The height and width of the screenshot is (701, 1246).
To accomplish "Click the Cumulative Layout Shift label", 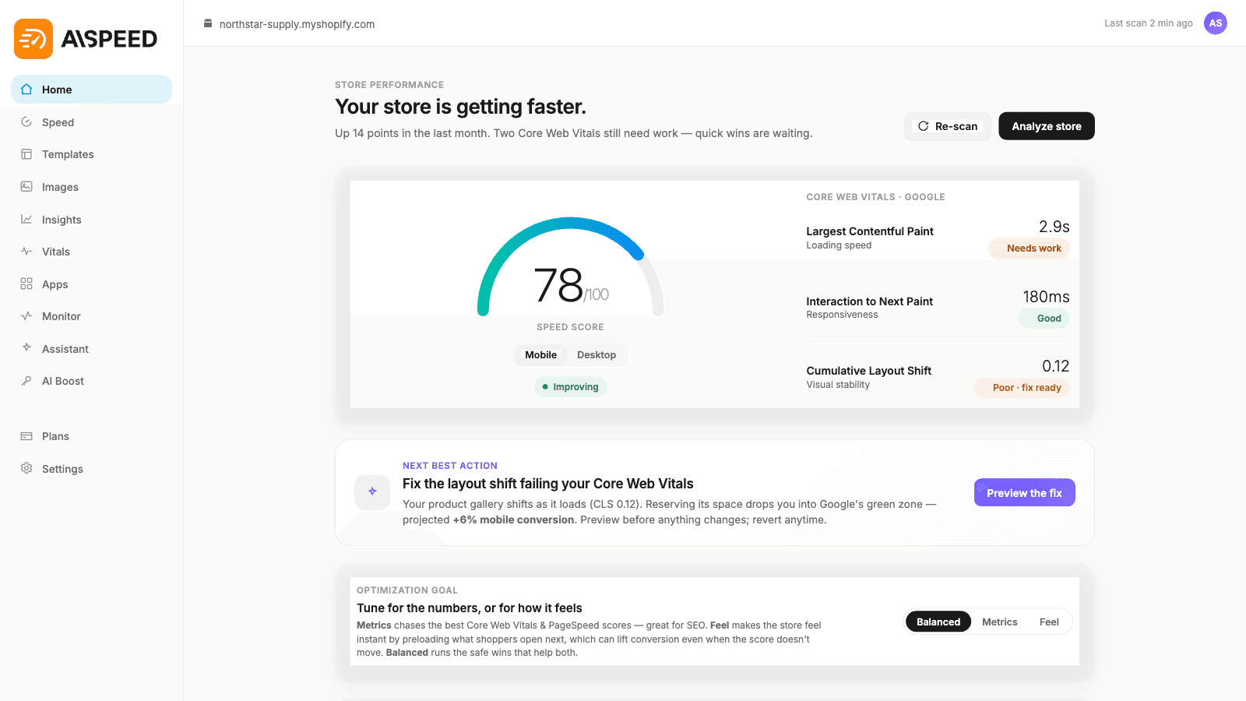I will (869, 371).
